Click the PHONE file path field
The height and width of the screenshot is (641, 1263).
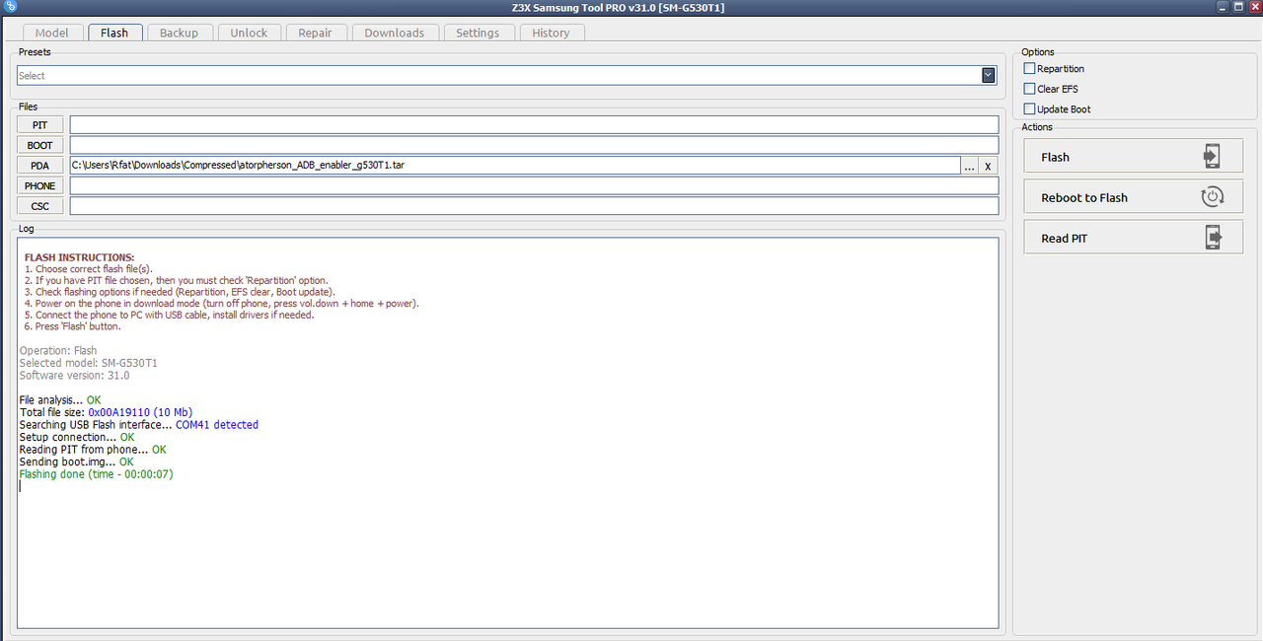[534, 185]
